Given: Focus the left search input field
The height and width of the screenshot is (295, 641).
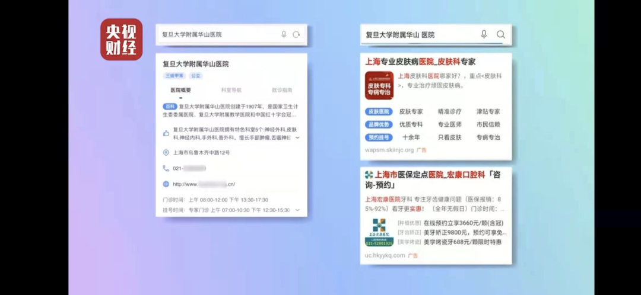Looking at the screenshot, I should coord(231,35).
